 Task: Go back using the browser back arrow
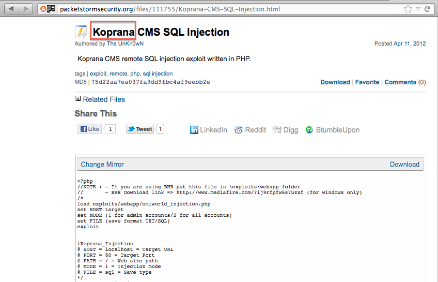(x=11, y=9)
